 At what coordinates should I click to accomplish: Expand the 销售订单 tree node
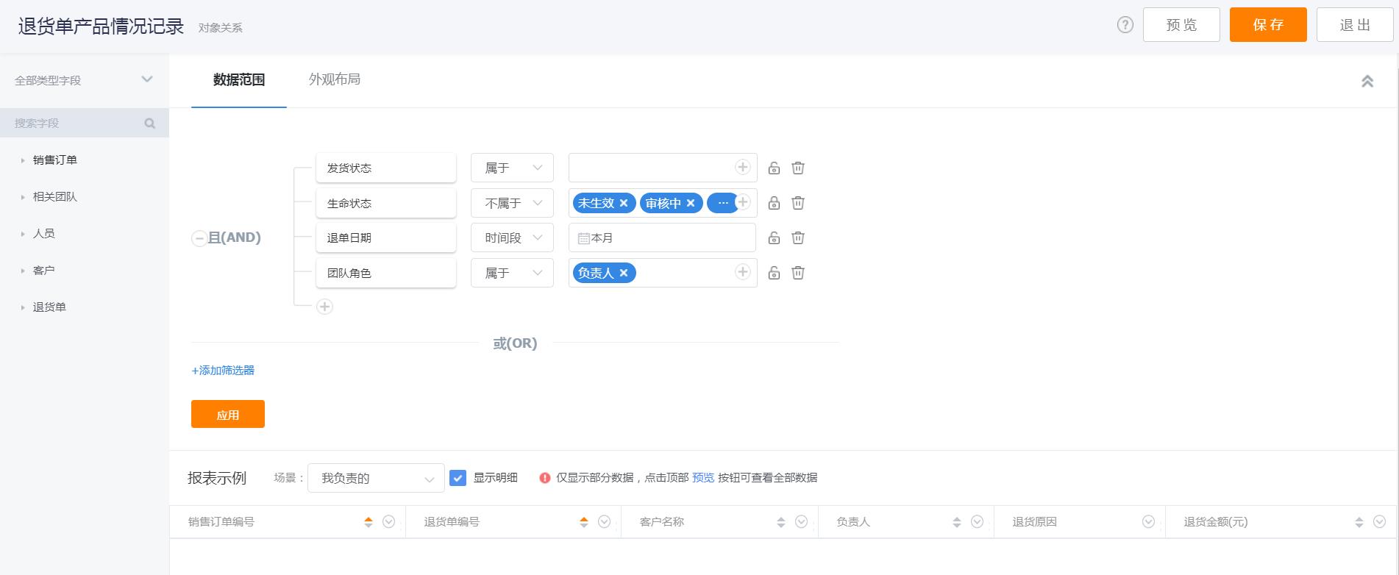tap(23, 160)
